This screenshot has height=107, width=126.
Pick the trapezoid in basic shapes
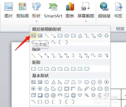[73, 82]
